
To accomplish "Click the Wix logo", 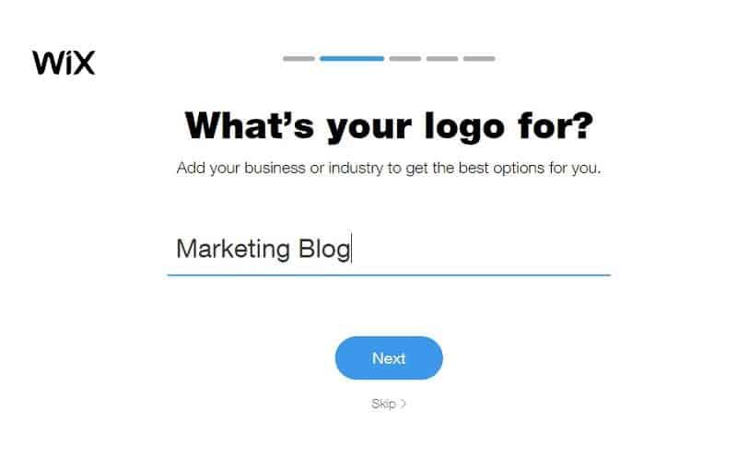I will (64, 63).
